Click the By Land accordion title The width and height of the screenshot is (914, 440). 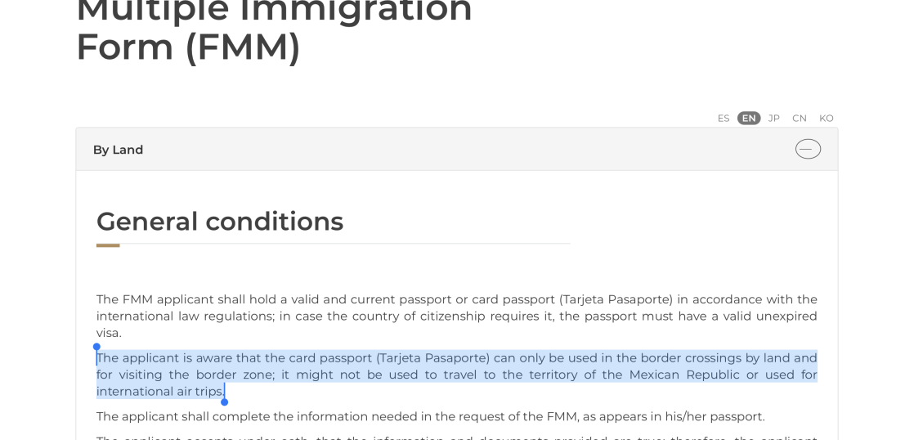click(x=118, y=150)
